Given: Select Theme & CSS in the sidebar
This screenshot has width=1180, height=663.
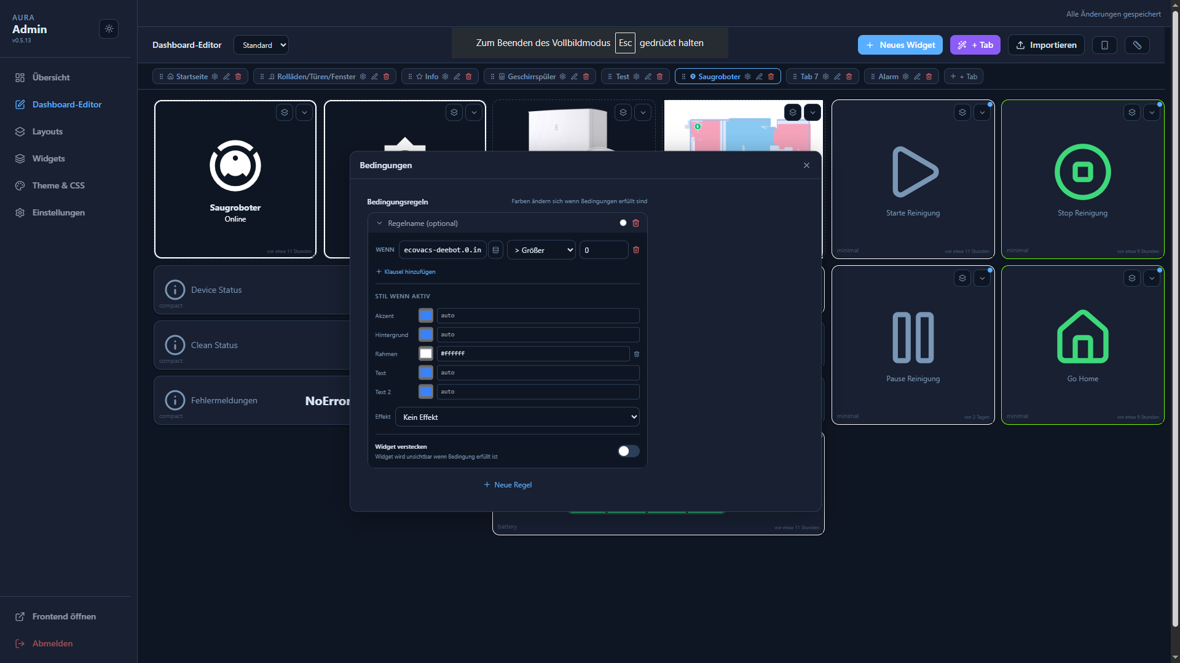Looking at the screenshot, I should pyautogui.click(x=59, y=185).
